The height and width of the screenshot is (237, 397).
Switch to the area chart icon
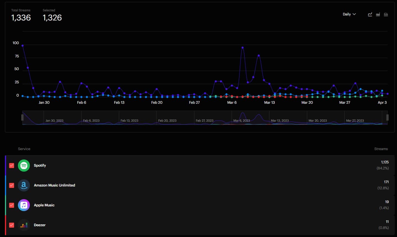pyautogui.click(x=378, y=14)
